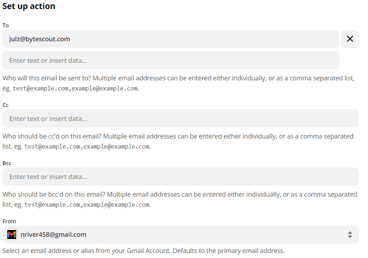Click the 'Who should be bcc'd' help text
The height and width of the screenshot is (258, 368).
138,194
